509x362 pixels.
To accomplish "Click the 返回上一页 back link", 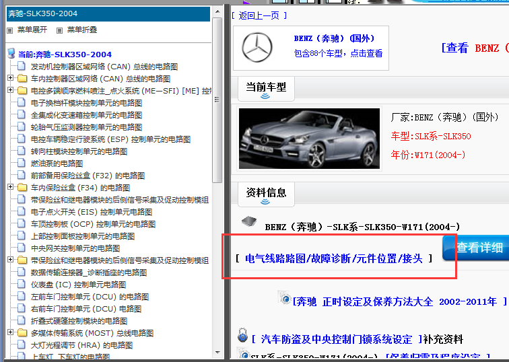I will tap(259, 15).
